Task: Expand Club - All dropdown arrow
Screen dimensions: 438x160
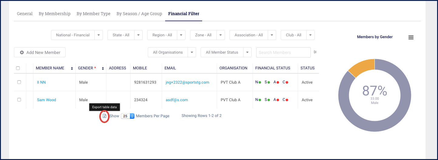Action: point(311,35)
